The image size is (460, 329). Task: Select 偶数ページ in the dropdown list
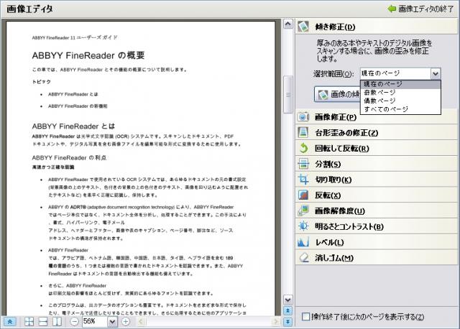400,101
